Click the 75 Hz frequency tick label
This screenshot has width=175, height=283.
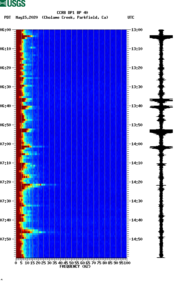click(x=99, y=263)
